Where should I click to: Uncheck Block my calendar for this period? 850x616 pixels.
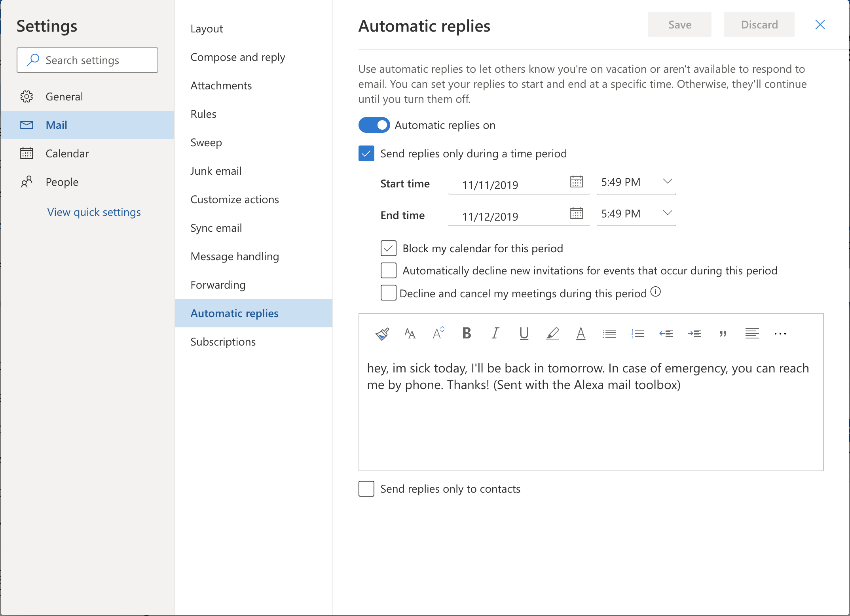tap(388, 248)
